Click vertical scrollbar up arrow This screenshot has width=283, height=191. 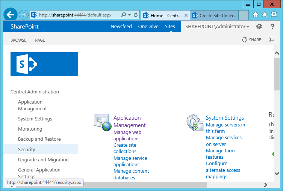pos(277,53)
